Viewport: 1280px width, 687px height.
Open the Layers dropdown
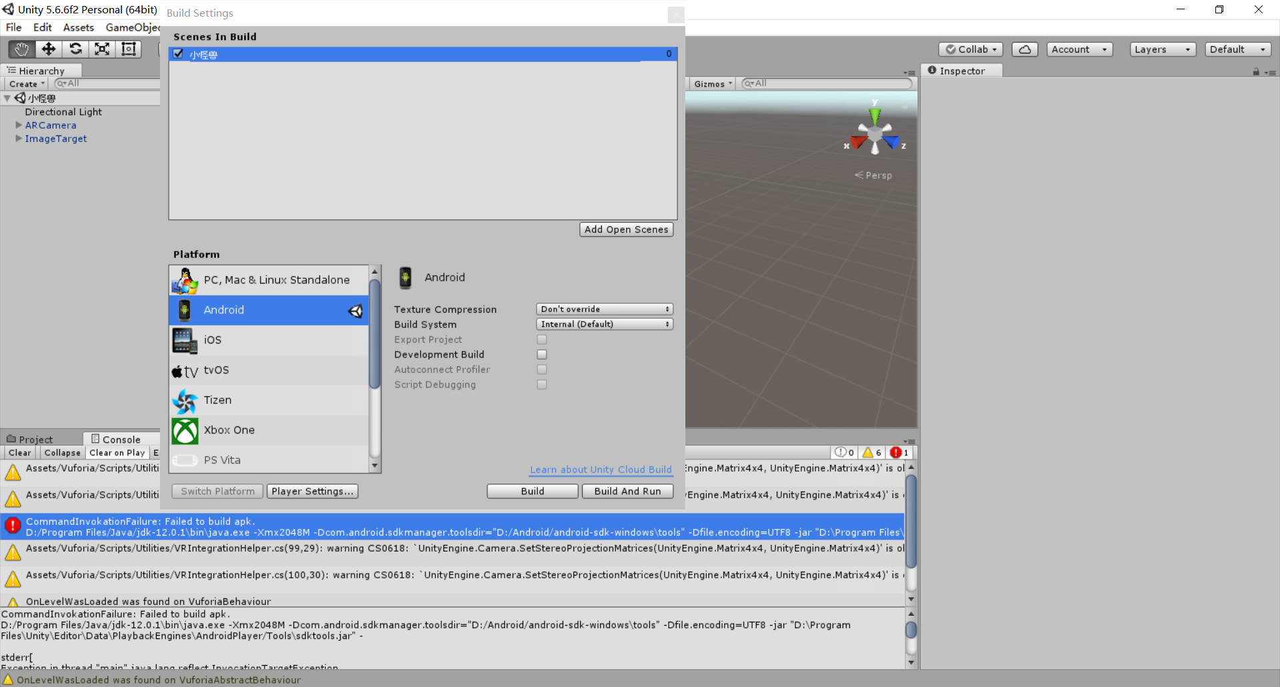tap(1163, 49)
